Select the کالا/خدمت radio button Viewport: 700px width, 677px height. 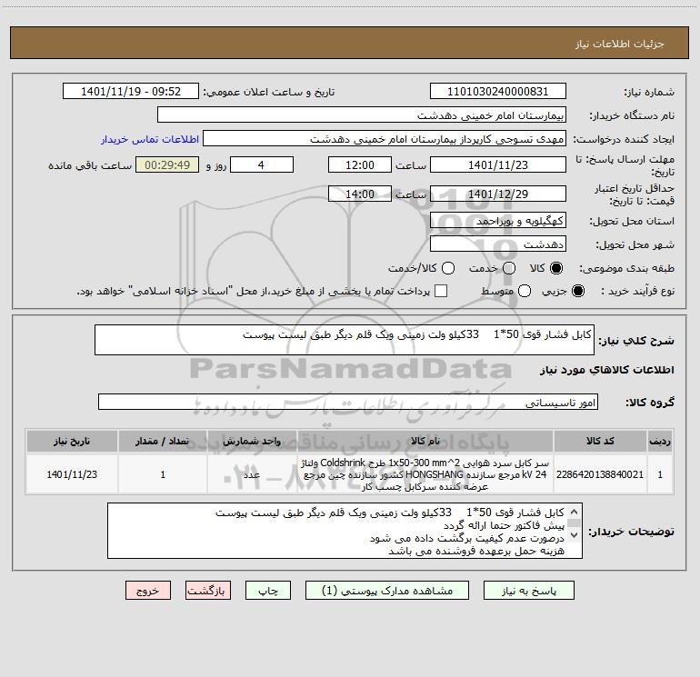click(448, 268)
